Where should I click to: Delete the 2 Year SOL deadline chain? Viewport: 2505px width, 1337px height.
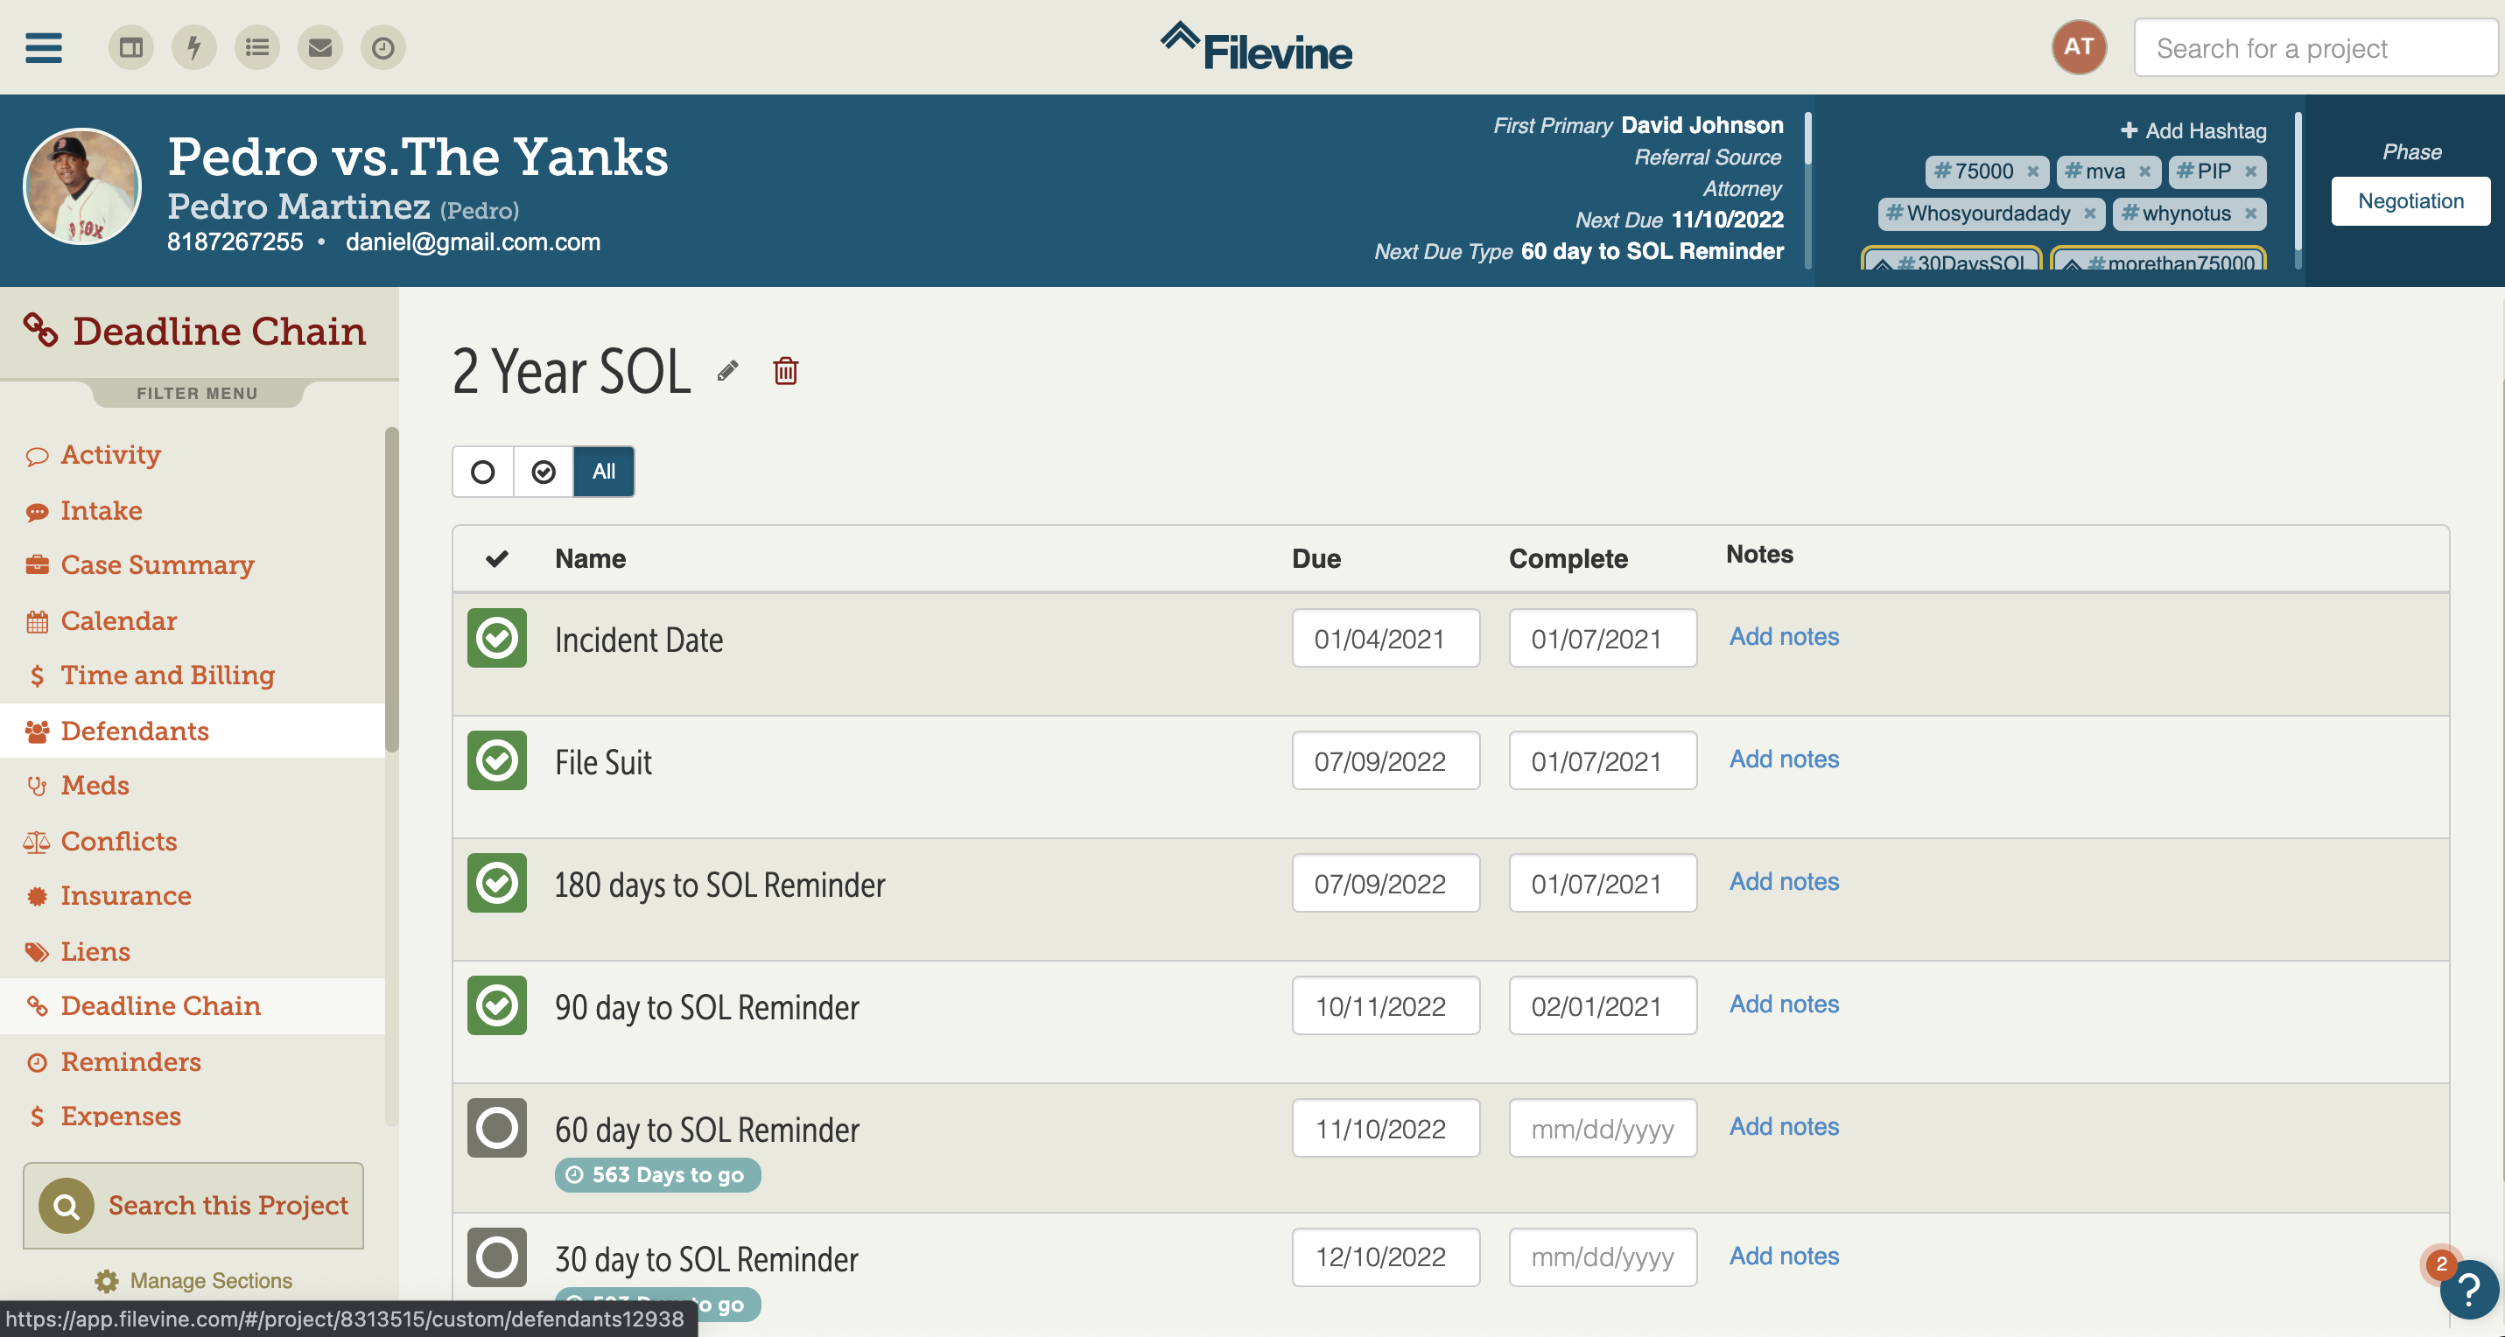[786, 370]
